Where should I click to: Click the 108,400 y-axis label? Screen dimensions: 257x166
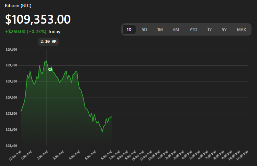tap(11, 146)
